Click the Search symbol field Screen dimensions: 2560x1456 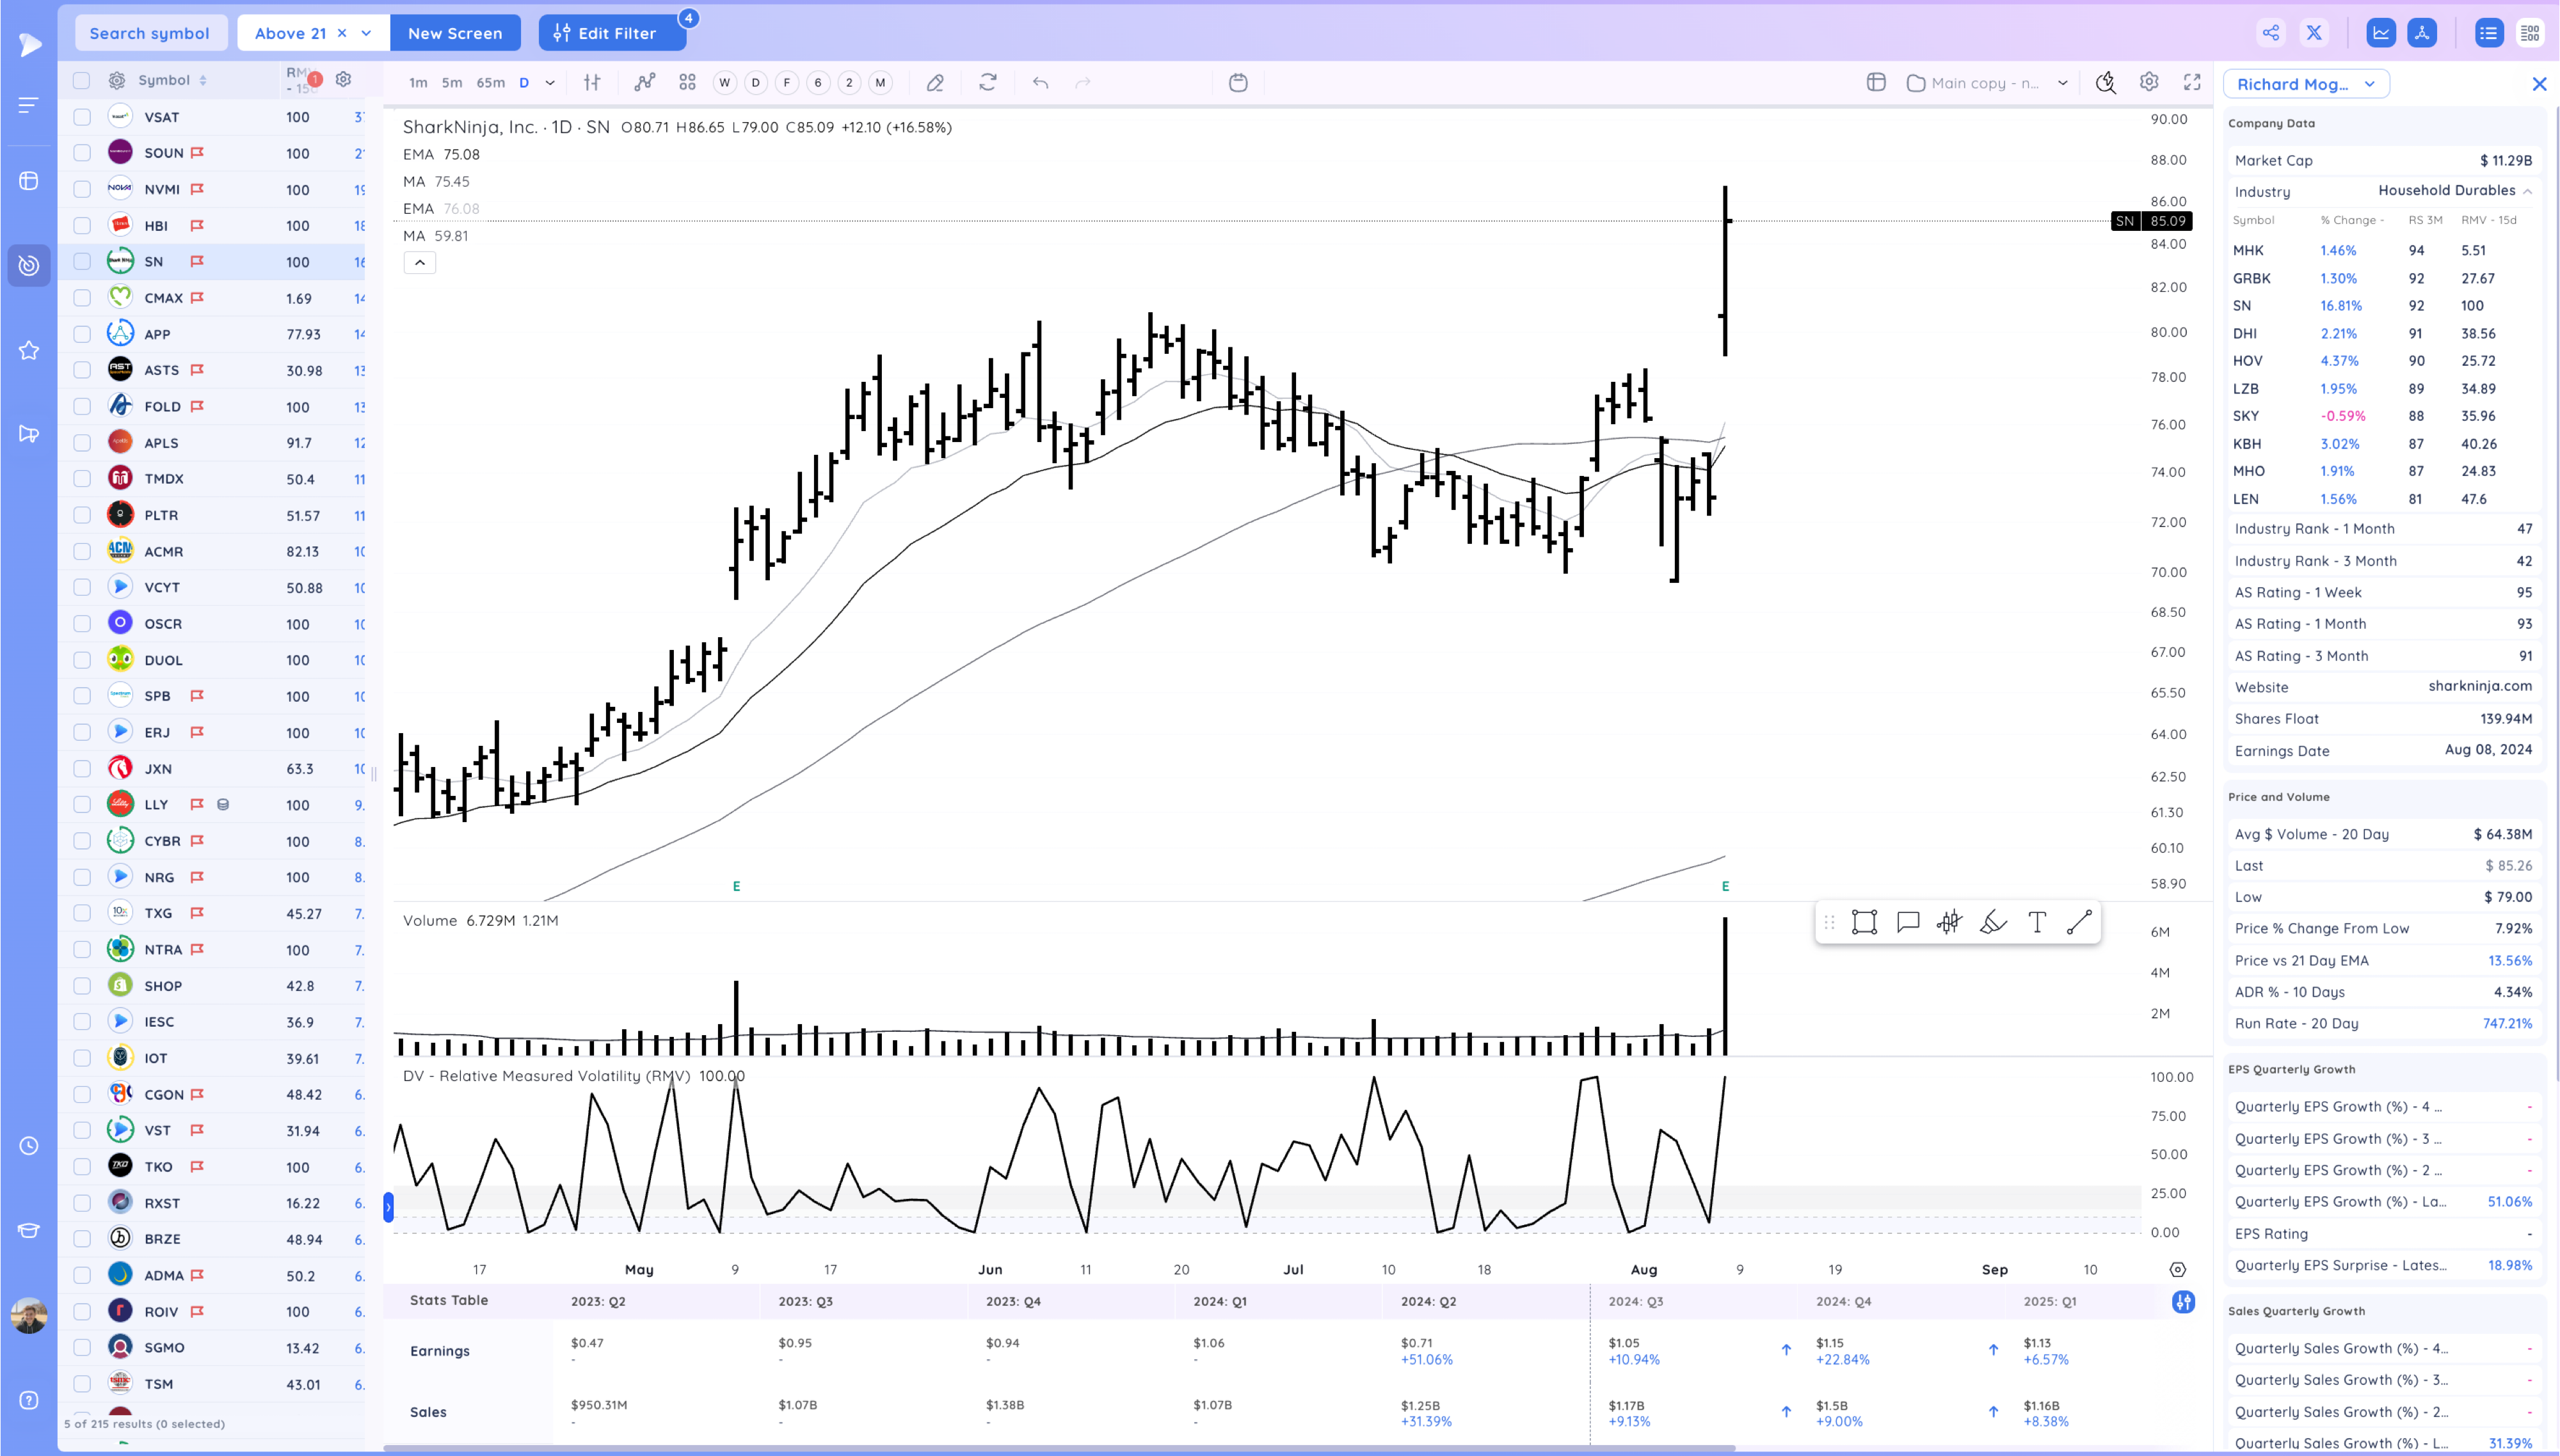150,33
